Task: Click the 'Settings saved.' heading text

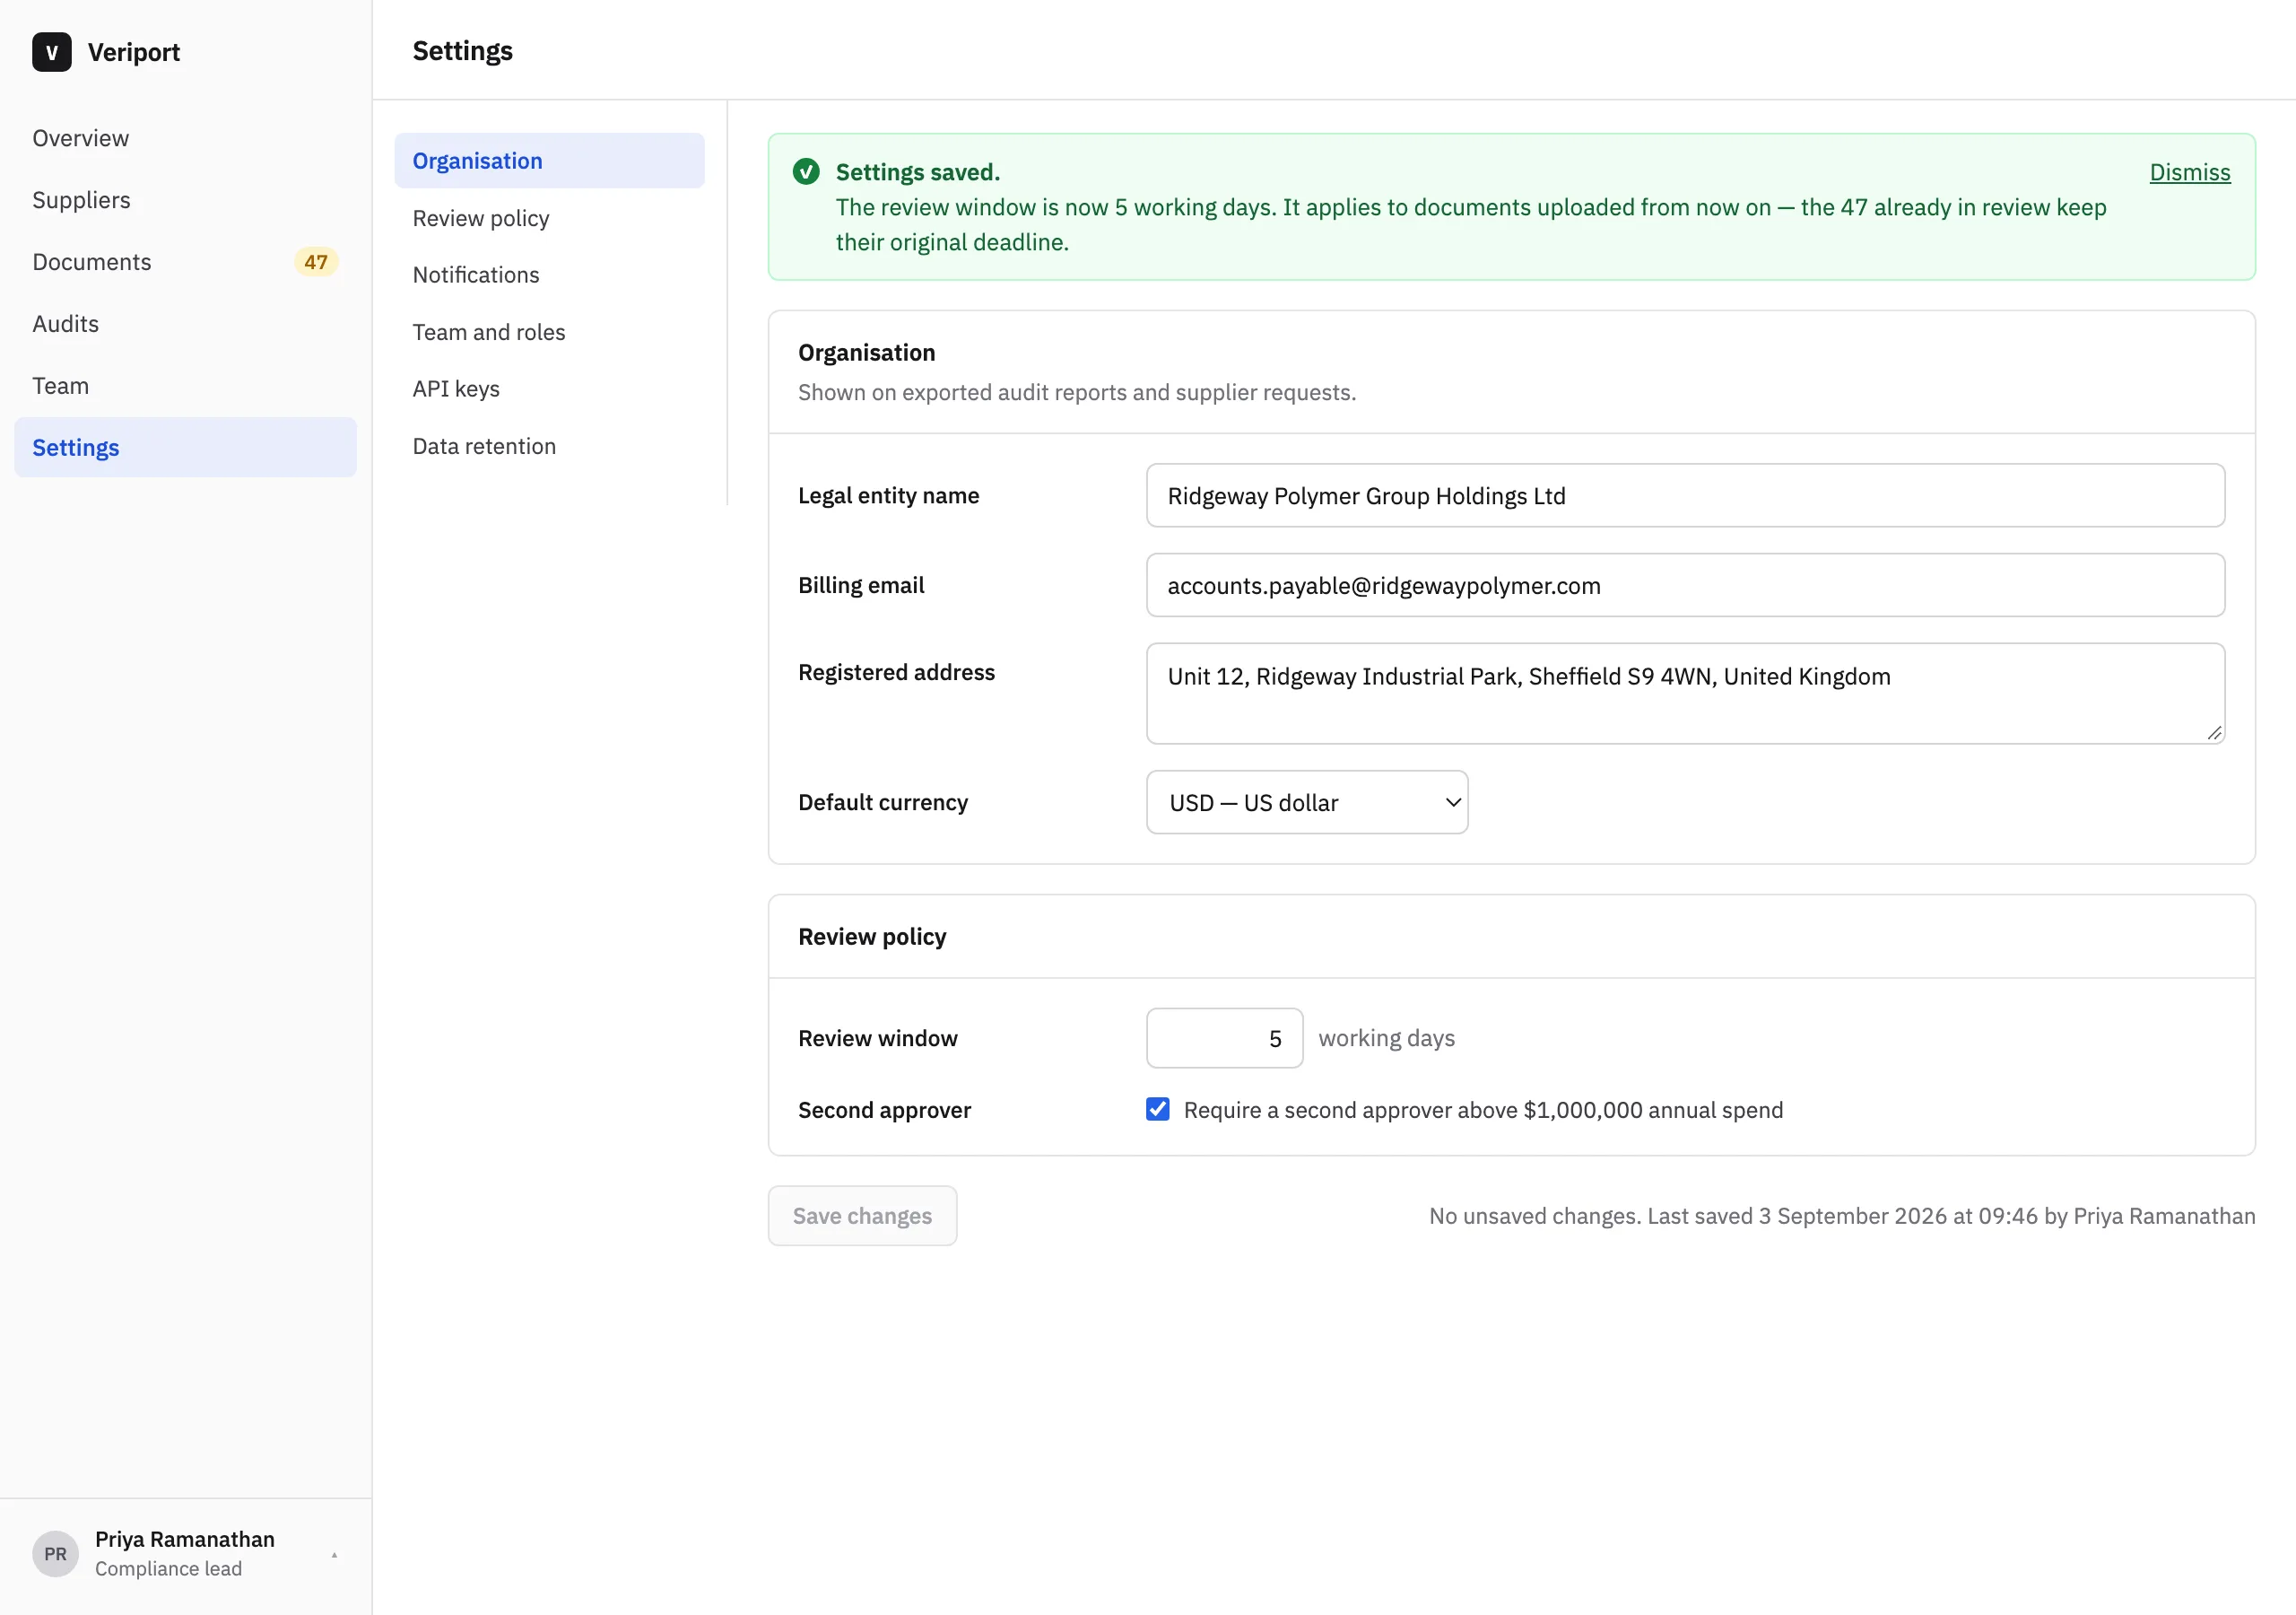Action: [x=917, y=172]
